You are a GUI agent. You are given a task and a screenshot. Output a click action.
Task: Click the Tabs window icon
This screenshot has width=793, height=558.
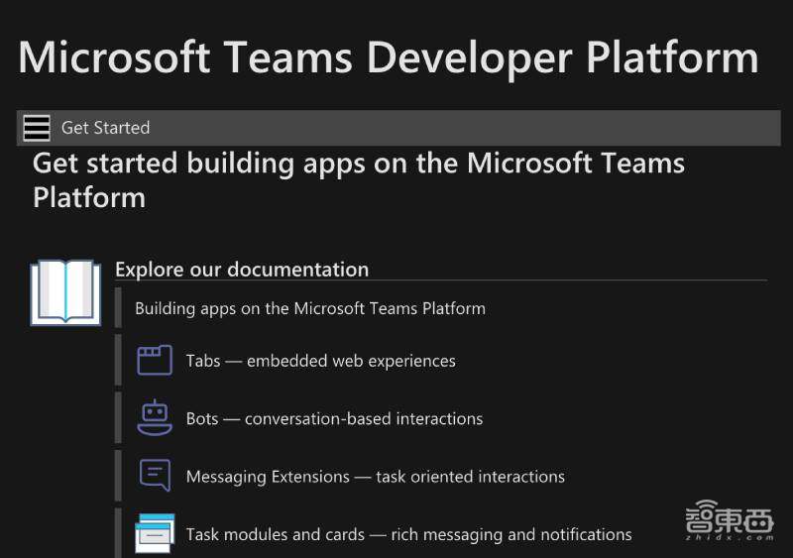point(155,360)
